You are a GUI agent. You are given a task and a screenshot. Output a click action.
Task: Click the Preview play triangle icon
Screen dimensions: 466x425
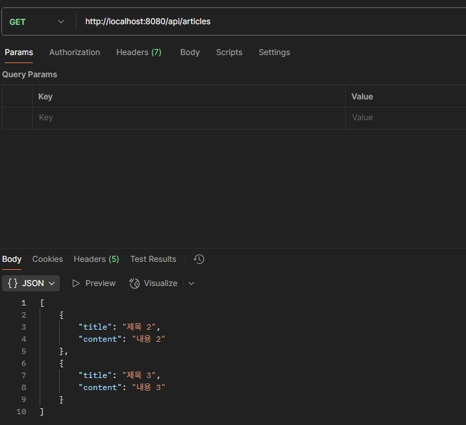(x=76, y=283)
